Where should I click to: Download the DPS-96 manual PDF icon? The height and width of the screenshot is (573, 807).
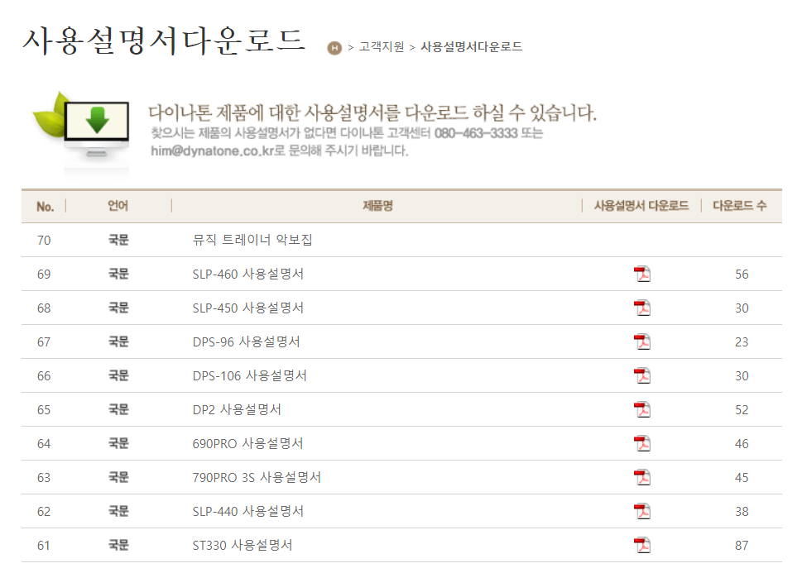click(642, 342)
